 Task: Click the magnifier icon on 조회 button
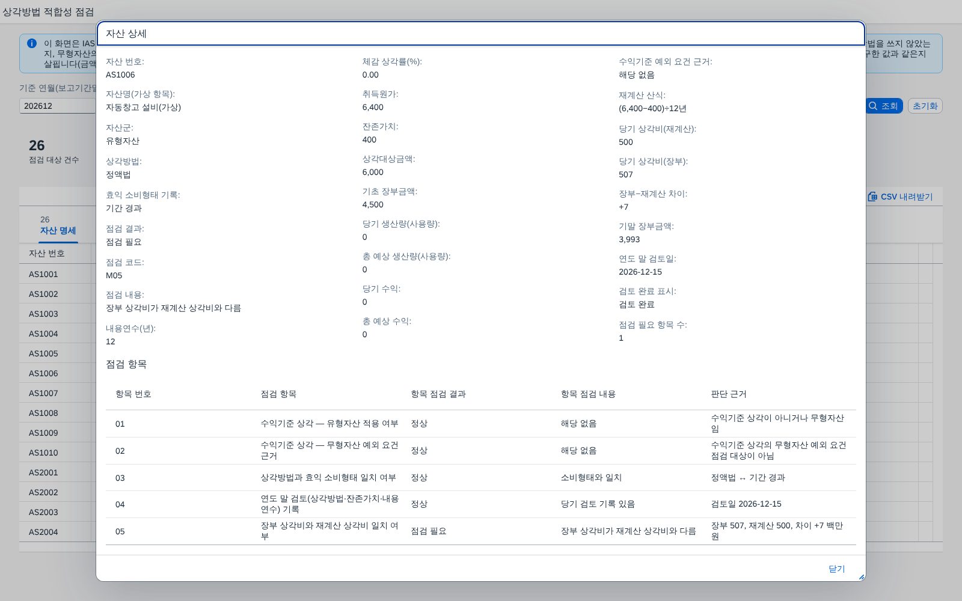pyautogui.click(x=873, y=106)
